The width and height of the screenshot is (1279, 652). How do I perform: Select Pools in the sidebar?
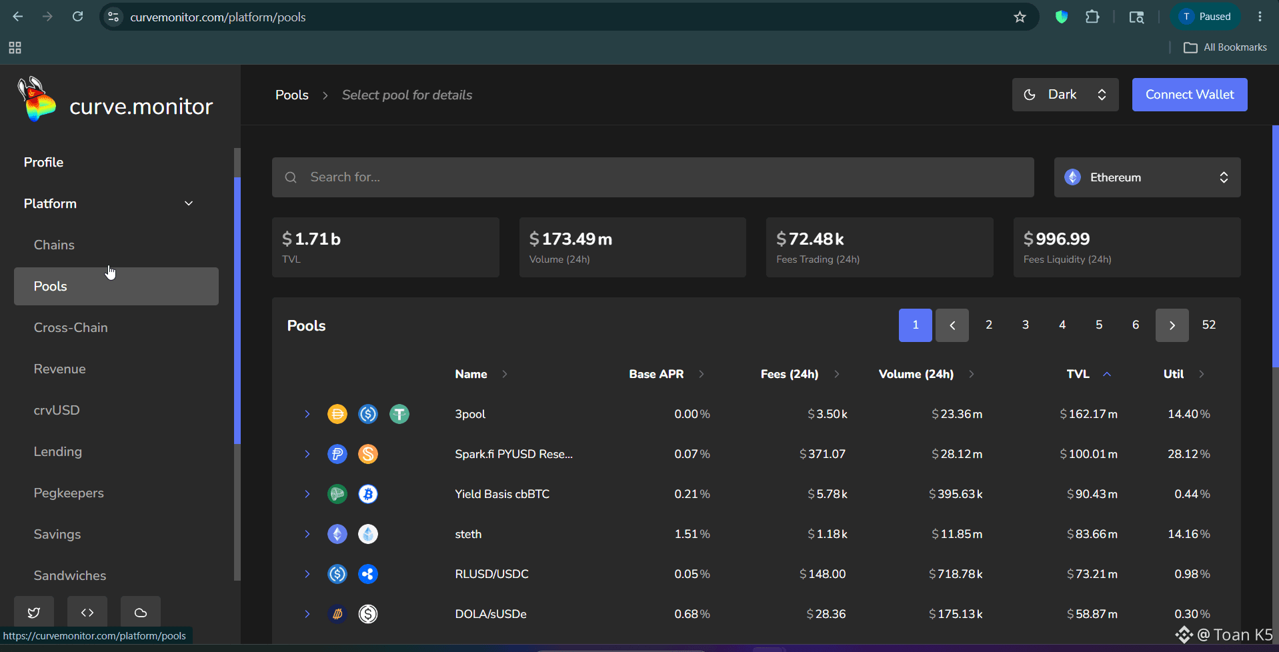116,286
